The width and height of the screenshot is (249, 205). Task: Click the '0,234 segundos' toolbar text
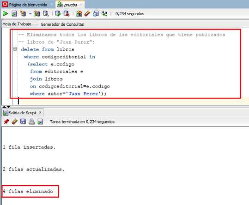130,14
